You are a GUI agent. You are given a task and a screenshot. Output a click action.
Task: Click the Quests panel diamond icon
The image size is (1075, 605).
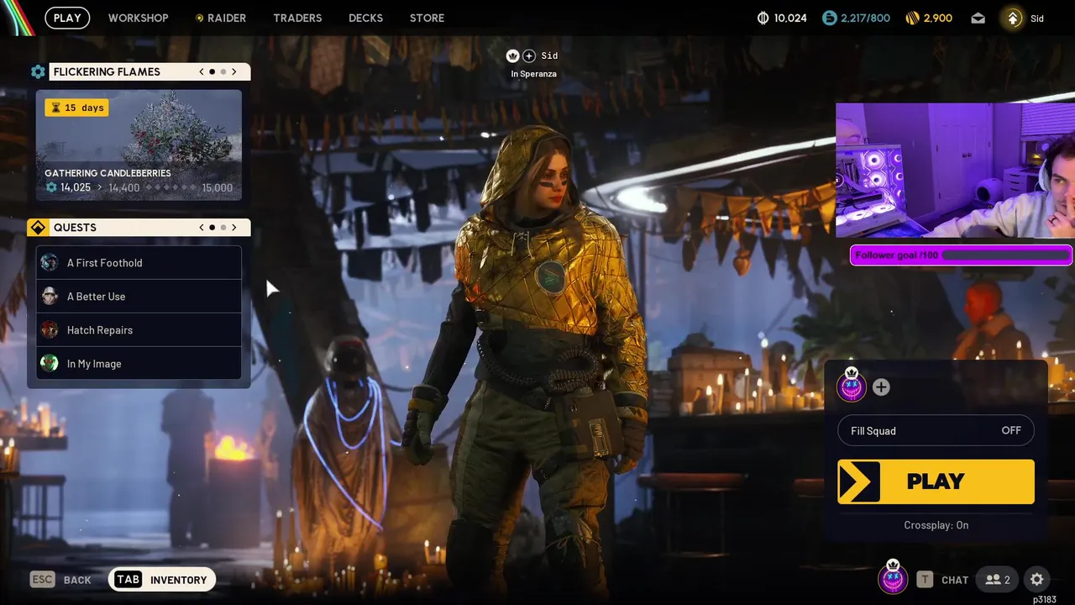tap(38, 228)
